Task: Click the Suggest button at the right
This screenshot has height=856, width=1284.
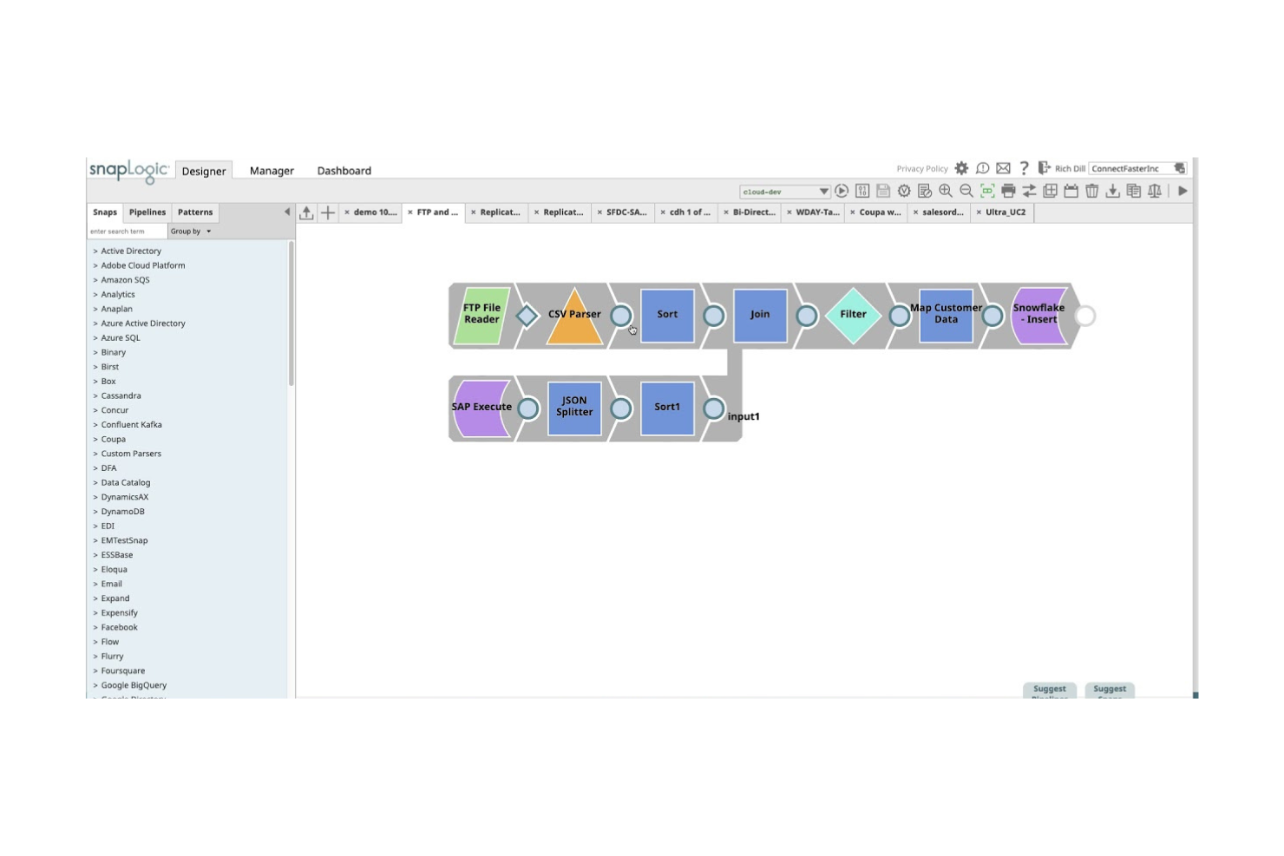Action: tap(1110, 690)
